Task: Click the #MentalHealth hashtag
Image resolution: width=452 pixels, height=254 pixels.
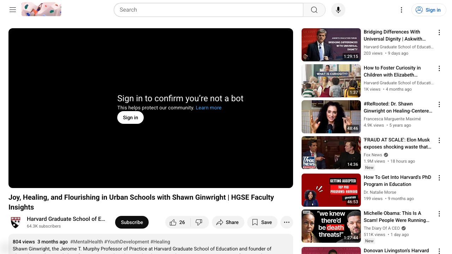Action: click(x=87, y=242)
